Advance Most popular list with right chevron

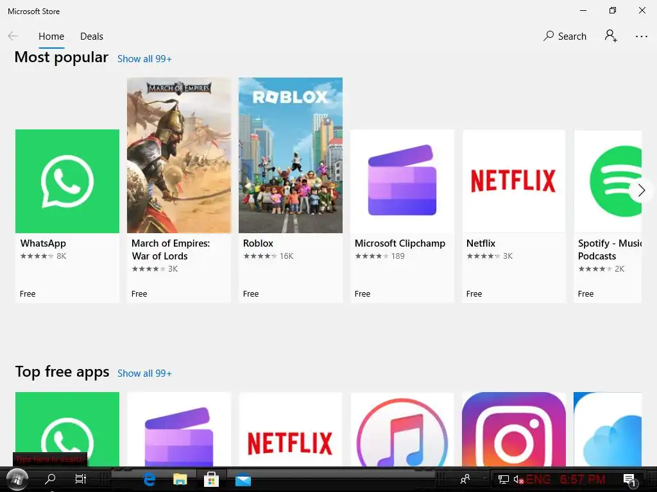click(x=641, y=190)
